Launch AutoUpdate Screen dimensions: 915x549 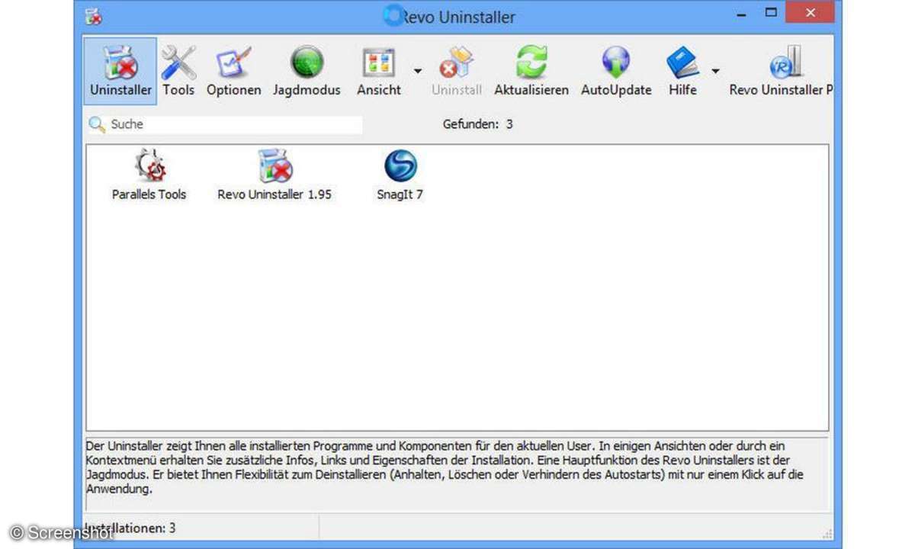[x=616, y=71]
